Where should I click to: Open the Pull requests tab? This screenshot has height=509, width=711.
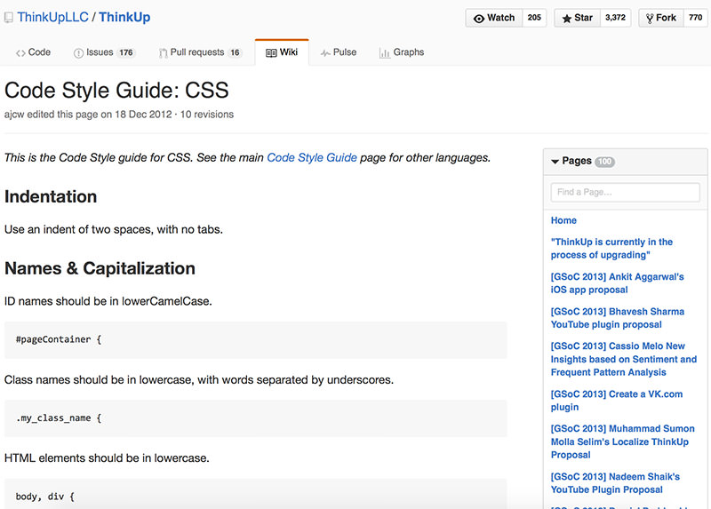tap(200, 52)
